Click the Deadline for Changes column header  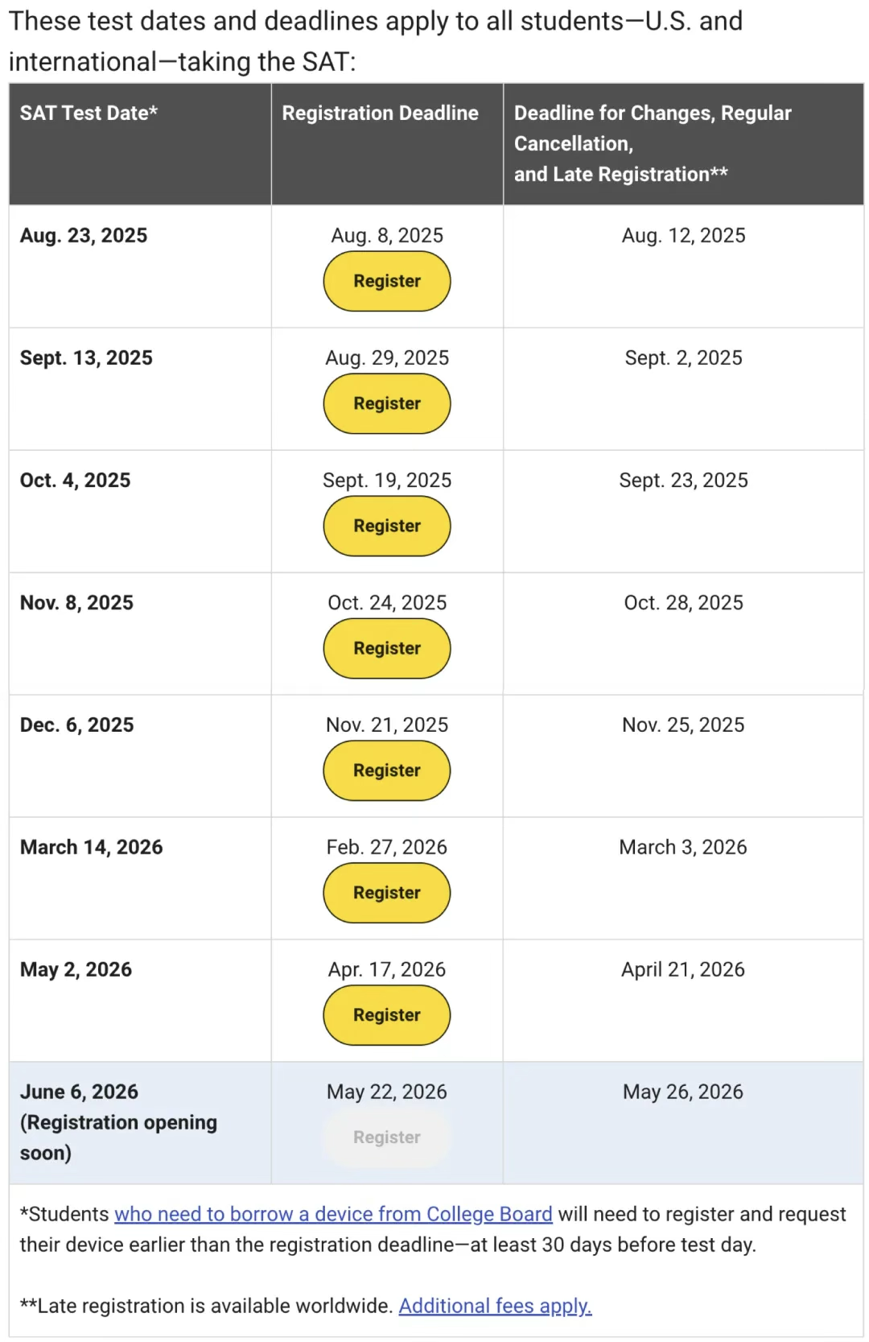point(653,143)
